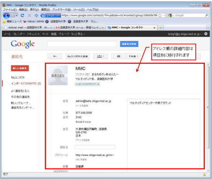Click the birthday input field
212x179 pixels.
click(95, 147)
